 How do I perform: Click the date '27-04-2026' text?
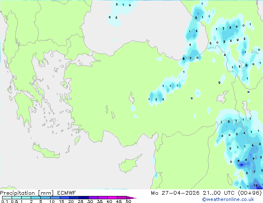point(180,193)
